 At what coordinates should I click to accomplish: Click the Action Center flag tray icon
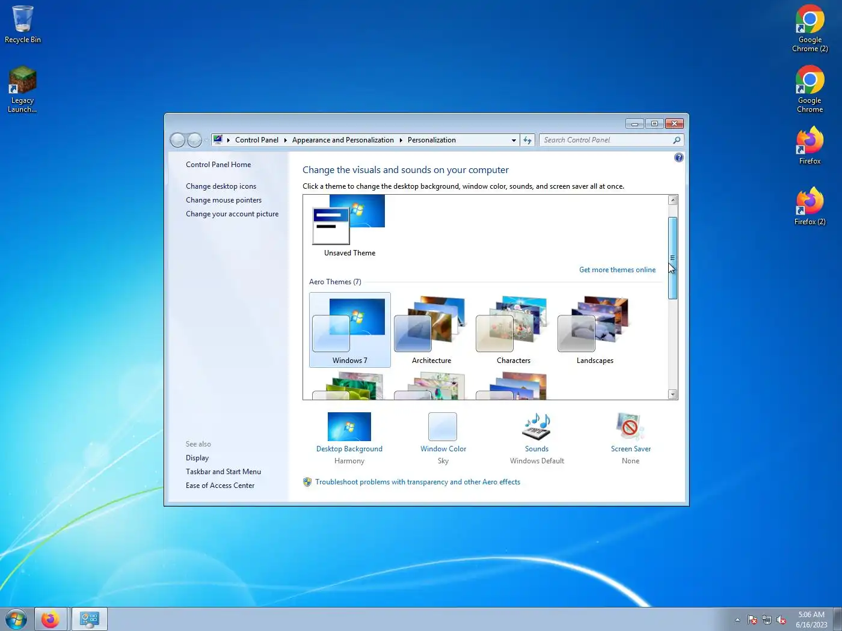752,620
